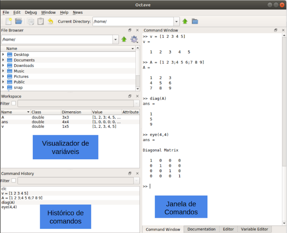Close the File Browser panel
This screenshot has height=233, width=287.
[137, 30]
